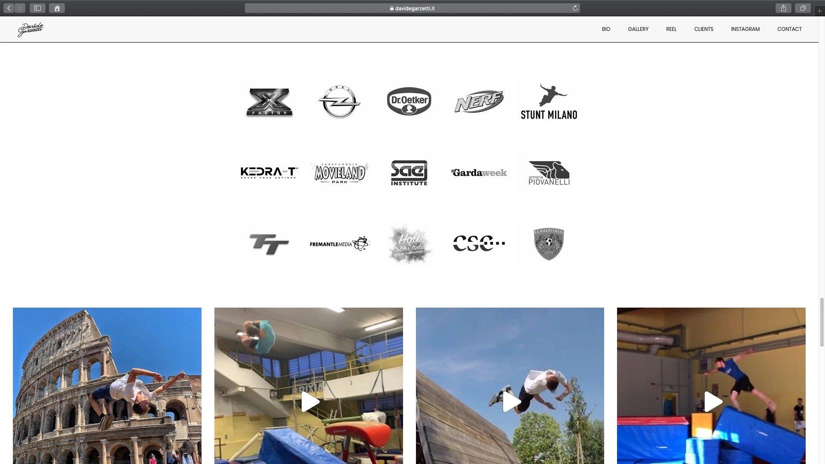This screenshot has width=825, height=464.
Task: Click the FremantleMedia logo
Action: (x=339, y=244)
